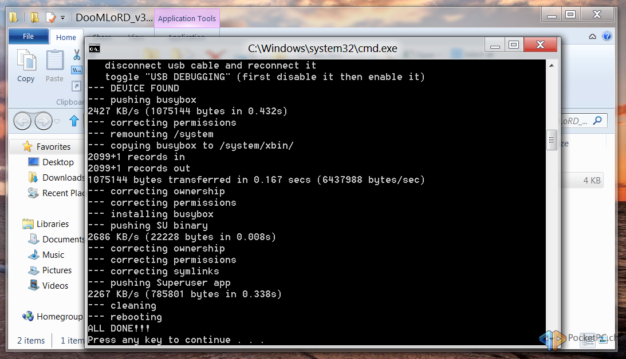Click the console scrollbar up arrow
This screenshot has width=626, height=359.
pos(552,66)
